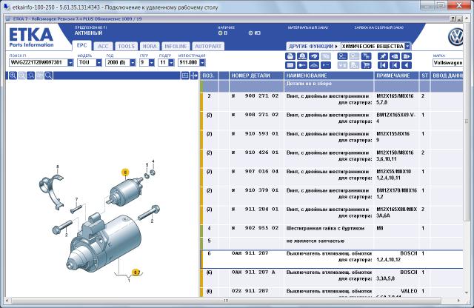Viewport: 474px width, 308px height.
Task: Click callout number 7 above the small bolt
Action: pos(76,199)
